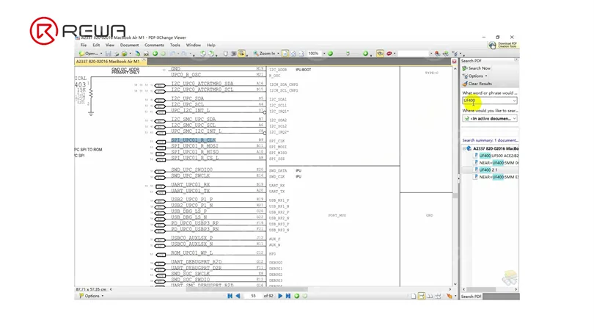This screenshot has height=334, width=594.
Task: Go to next page blue arrow
Action: 280,296
